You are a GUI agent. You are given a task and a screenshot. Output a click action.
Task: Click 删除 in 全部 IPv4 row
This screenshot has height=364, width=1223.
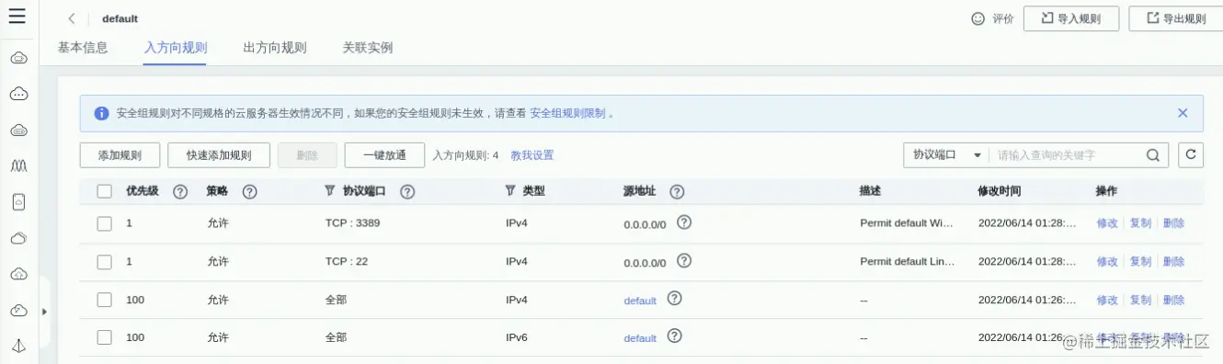click(x=1173, y=300)
